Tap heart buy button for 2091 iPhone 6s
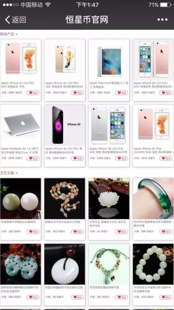 33,93
